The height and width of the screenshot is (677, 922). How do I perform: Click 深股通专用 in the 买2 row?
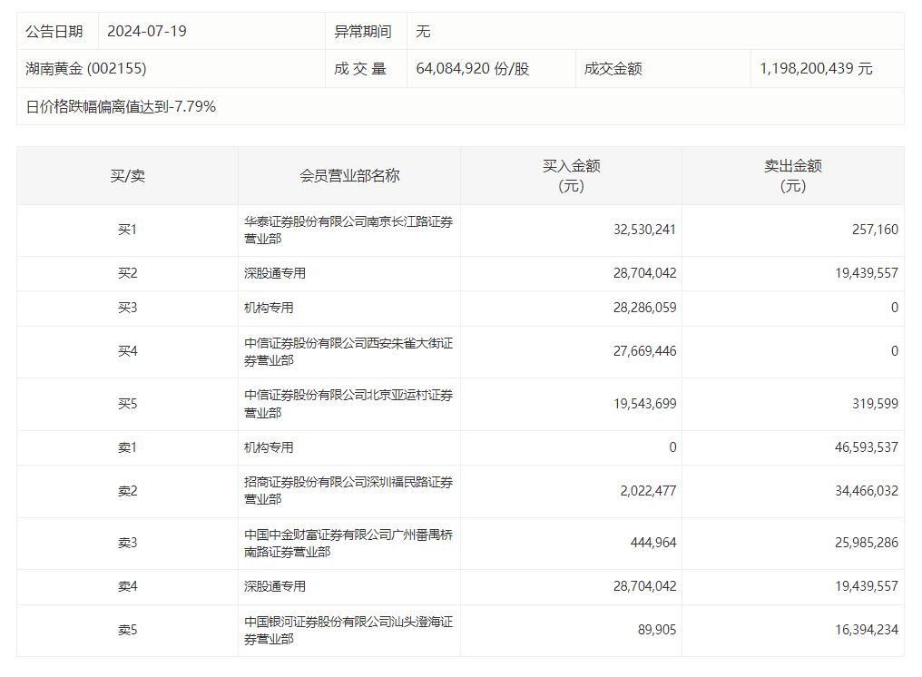pos(275,273)
